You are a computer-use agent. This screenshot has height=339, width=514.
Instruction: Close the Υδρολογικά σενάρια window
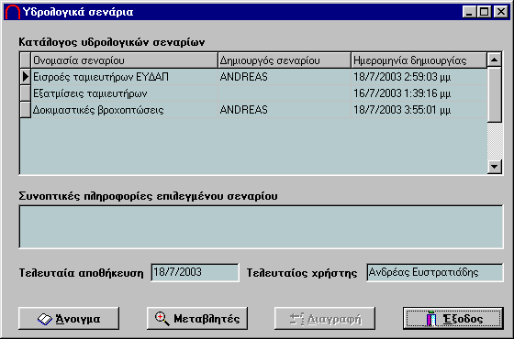(x=501, y=12)
